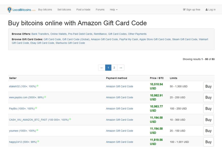Click the LocalBitcoins logo

point(21,10)
